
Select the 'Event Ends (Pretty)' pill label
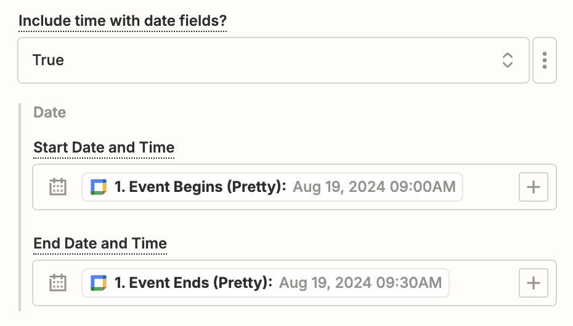[193, 283]
